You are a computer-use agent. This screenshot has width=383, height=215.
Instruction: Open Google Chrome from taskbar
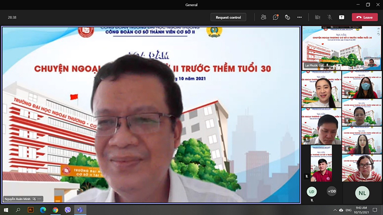click(55, 210)
